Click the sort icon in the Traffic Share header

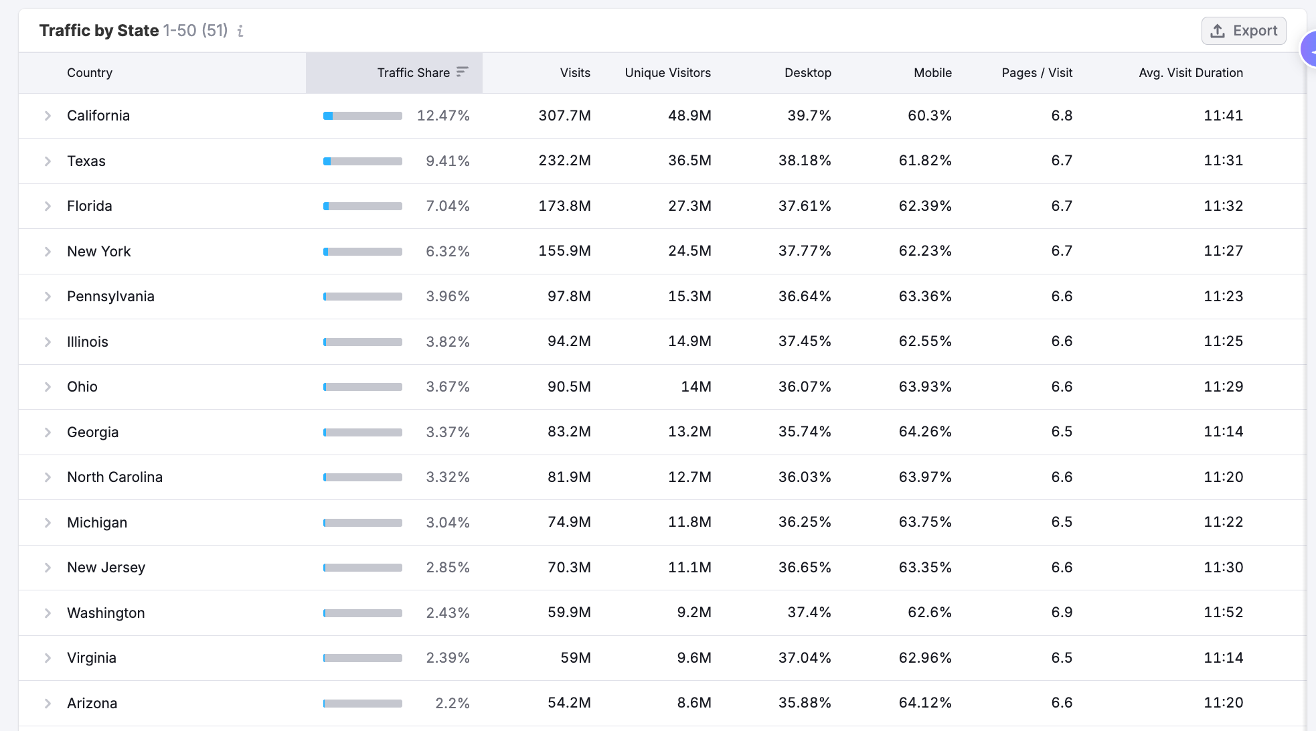[462, 72]
